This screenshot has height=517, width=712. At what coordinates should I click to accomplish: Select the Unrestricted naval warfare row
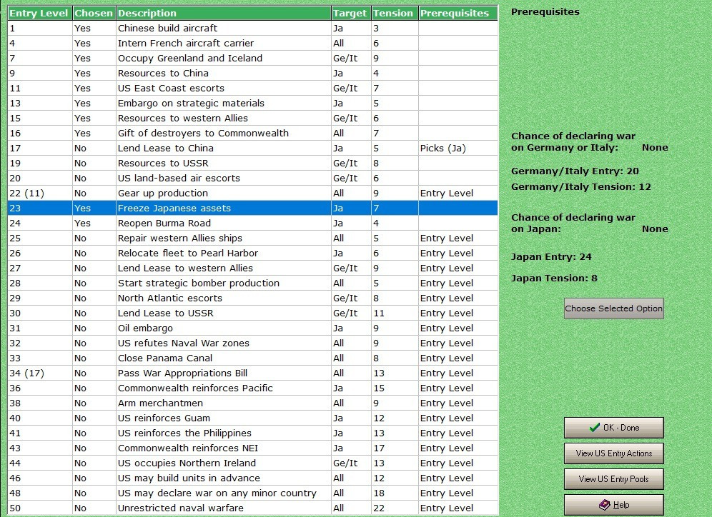pyautogui.click(x=252, y=508)
